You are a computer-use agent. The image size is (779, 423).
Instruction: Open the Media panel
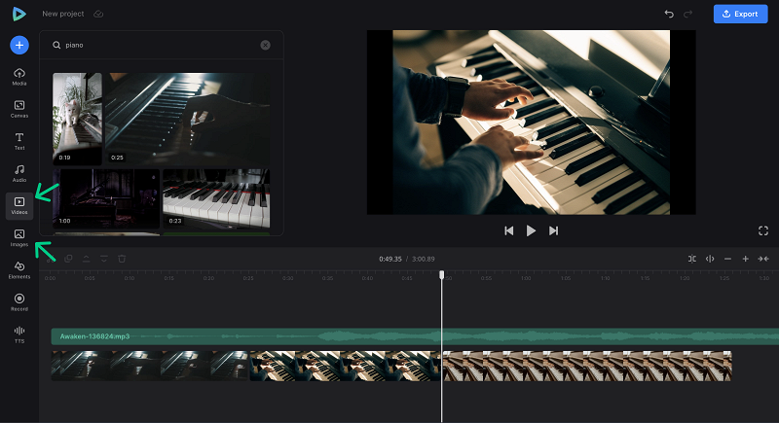point(19,77)
